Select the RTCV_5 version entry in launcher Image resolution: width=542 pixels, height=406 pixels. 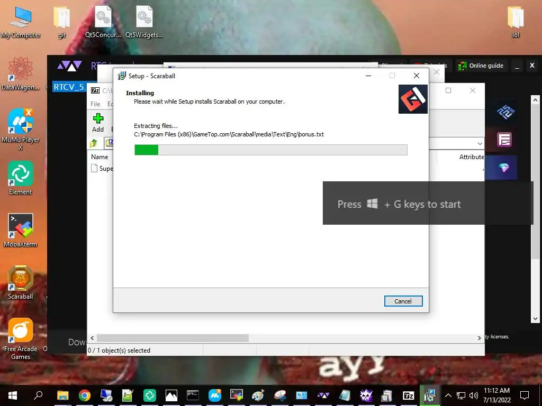tap(69, 87)
